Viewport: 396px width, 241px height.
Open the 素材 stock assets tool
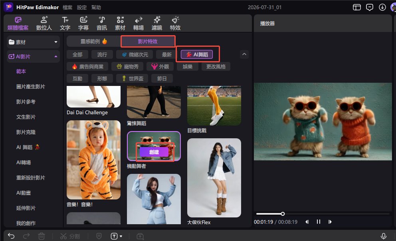tap(120, 24)
